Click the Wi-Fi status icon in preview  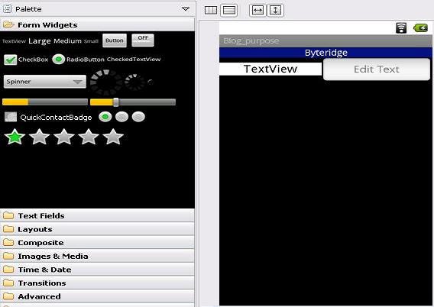[401, 28]
